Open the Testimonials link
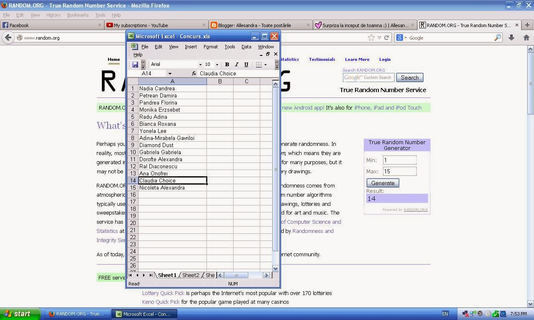The height and width of the screenshot is (320, 534). [x=322, y=59]
